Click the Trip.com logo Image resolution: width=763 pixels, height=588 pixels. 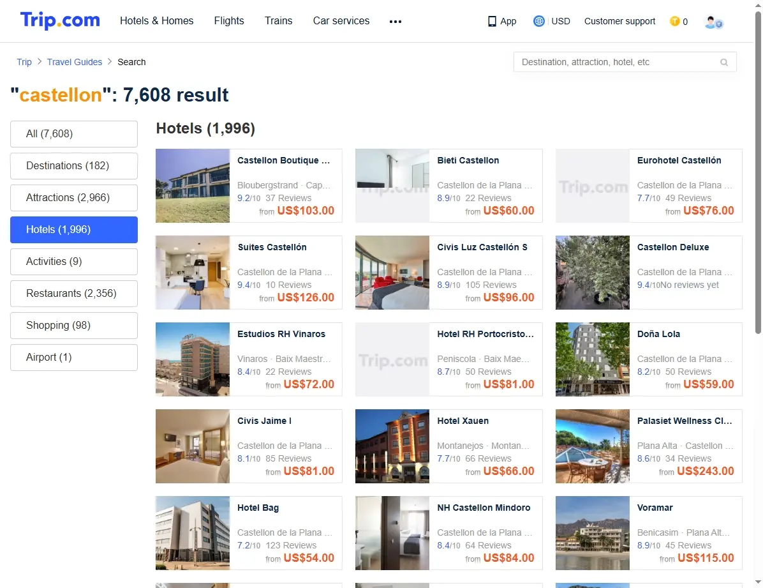click(x=60, y=20)
